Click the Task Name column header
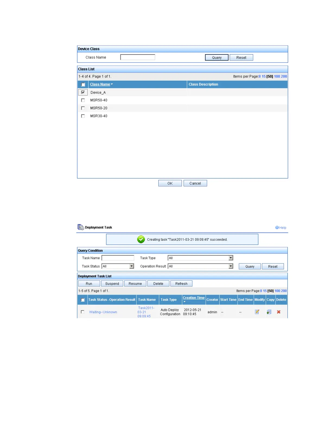 pos(147,300)
